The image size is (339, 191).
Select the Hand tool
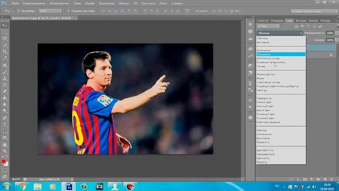[5, 144]
